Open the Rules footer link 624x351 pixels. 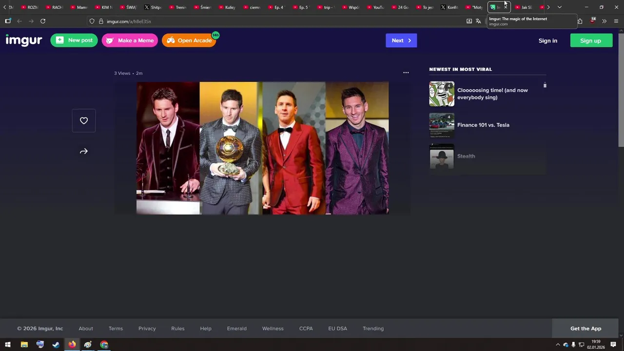pyautogui.click(x=178, y=329)
